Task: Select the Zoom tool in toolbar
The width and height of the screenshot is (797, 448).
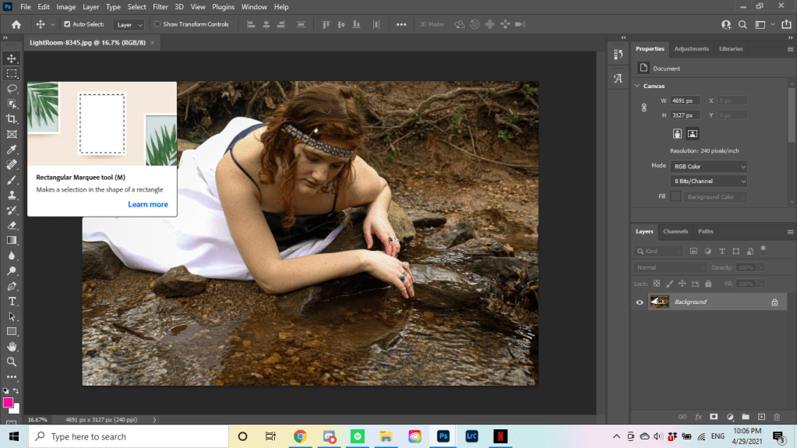Action: pos(12,362)
